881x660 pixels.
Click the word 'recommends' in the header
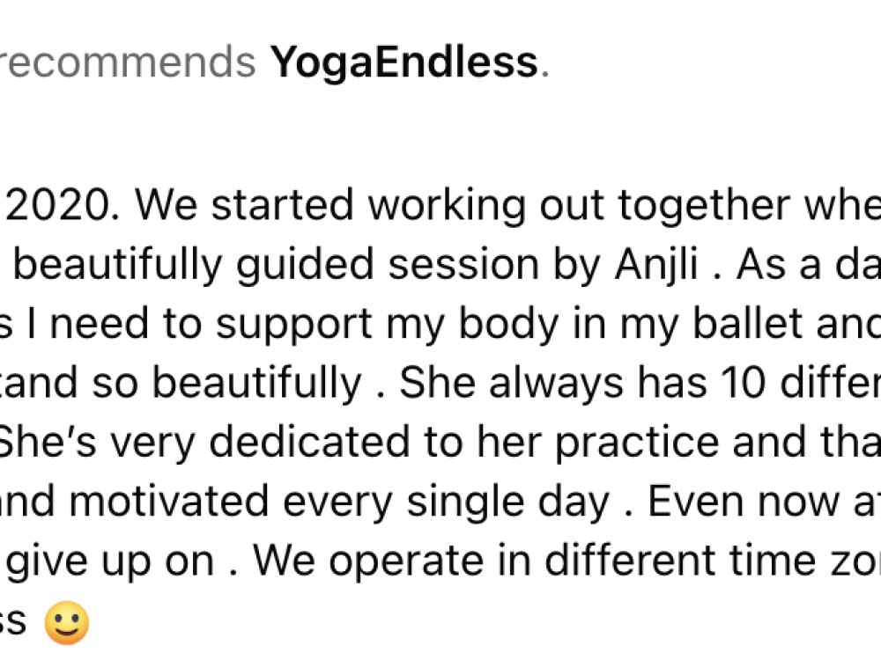pos(128,62)
